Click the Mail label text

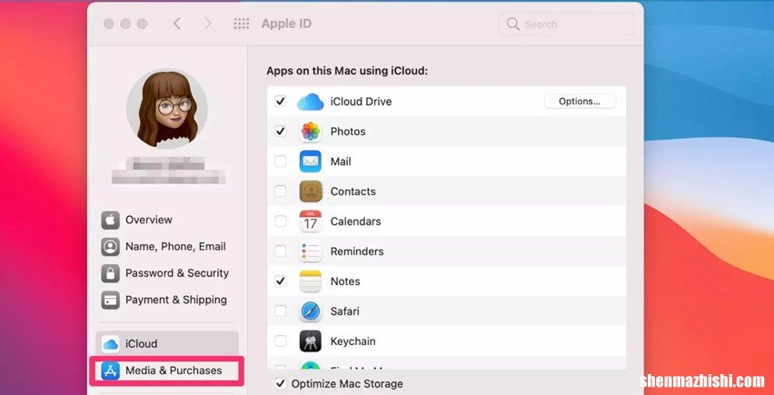pos(341,162)
